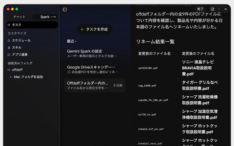Click the cqg_b300.pdf file name

(x=147, y=86)
